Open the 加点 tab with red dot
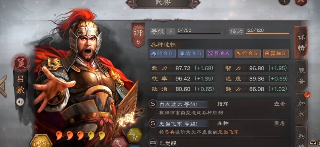The image size is (320, 147). [x=301, y=109]
